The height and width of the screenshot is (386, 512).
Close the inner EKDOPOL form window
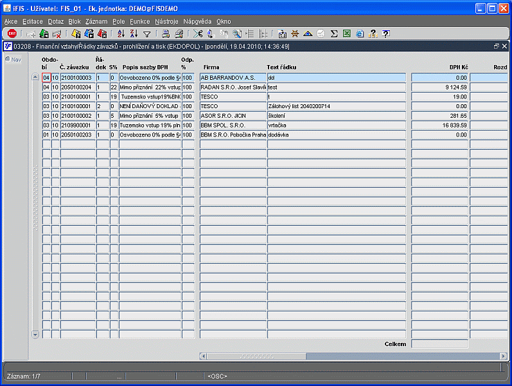pyautogui.click(x=504, y=46)
